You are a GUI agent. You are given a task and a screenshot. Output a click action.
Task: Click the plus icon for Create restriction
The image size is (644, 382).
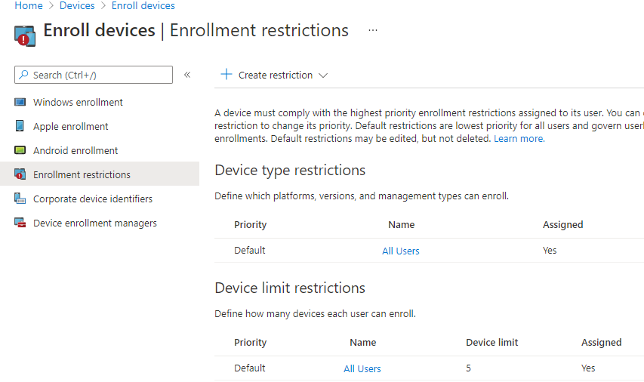point(226,75)
